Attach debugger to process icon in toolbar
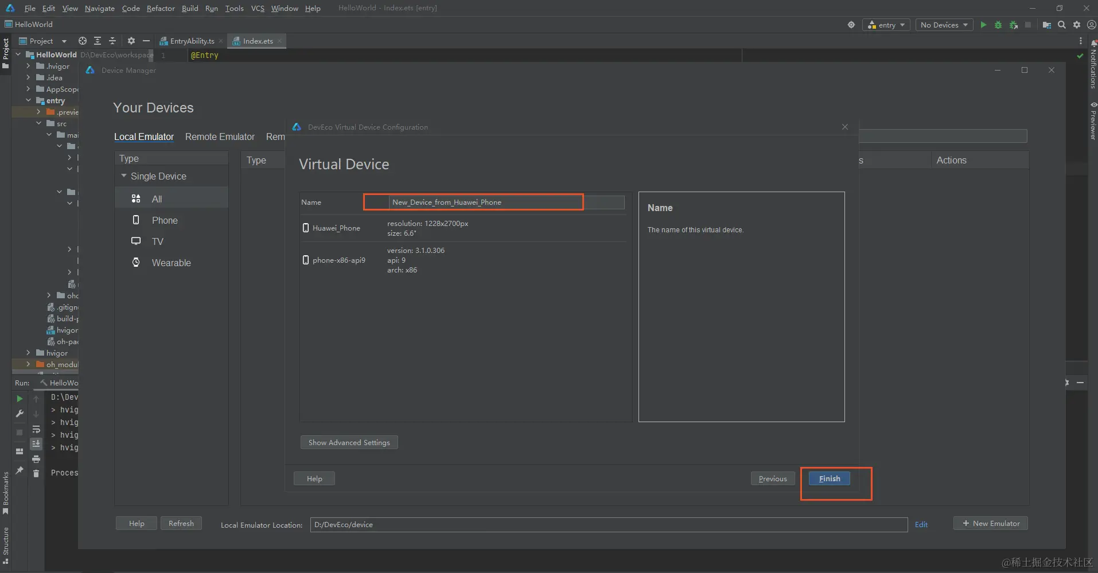 coord(1014,25)
